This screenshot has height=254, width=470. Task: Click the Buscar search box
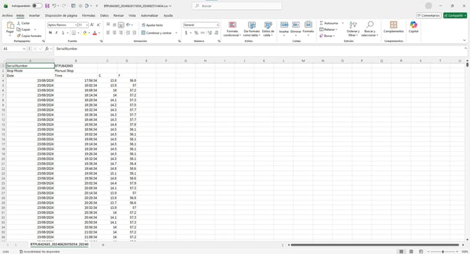237,6
